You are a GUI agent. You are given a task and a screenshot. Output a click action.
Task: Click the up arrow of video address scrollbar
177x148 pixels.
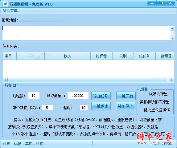[x=172, y=29]
